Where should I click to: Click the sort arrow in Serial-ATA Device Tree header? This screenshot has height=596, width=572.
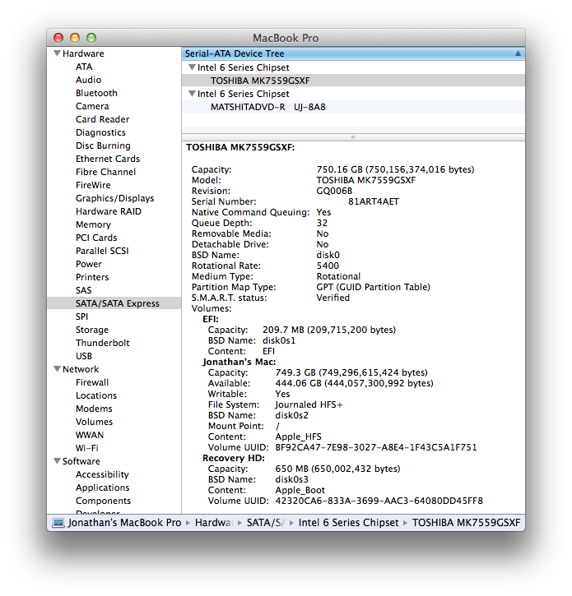(518, 53)
